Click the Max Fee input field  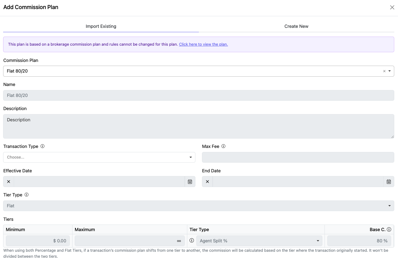(x=298, y=157)
